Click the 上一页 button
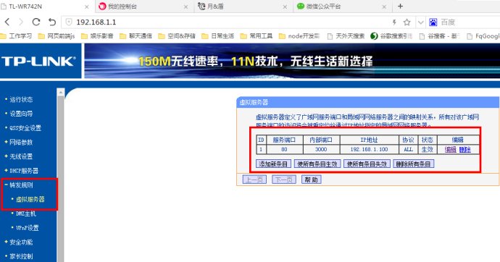The image size is (500, 262). (x=254, y=179)
